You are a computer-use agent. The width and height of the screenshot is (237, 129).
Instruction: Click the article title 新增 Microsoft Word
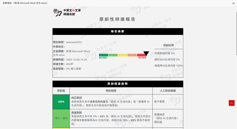click(x=78, y=51)
